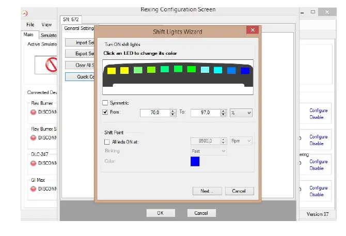Click the bottom Disable link
The image size is (346, 236).
click(x=317, y=195)
